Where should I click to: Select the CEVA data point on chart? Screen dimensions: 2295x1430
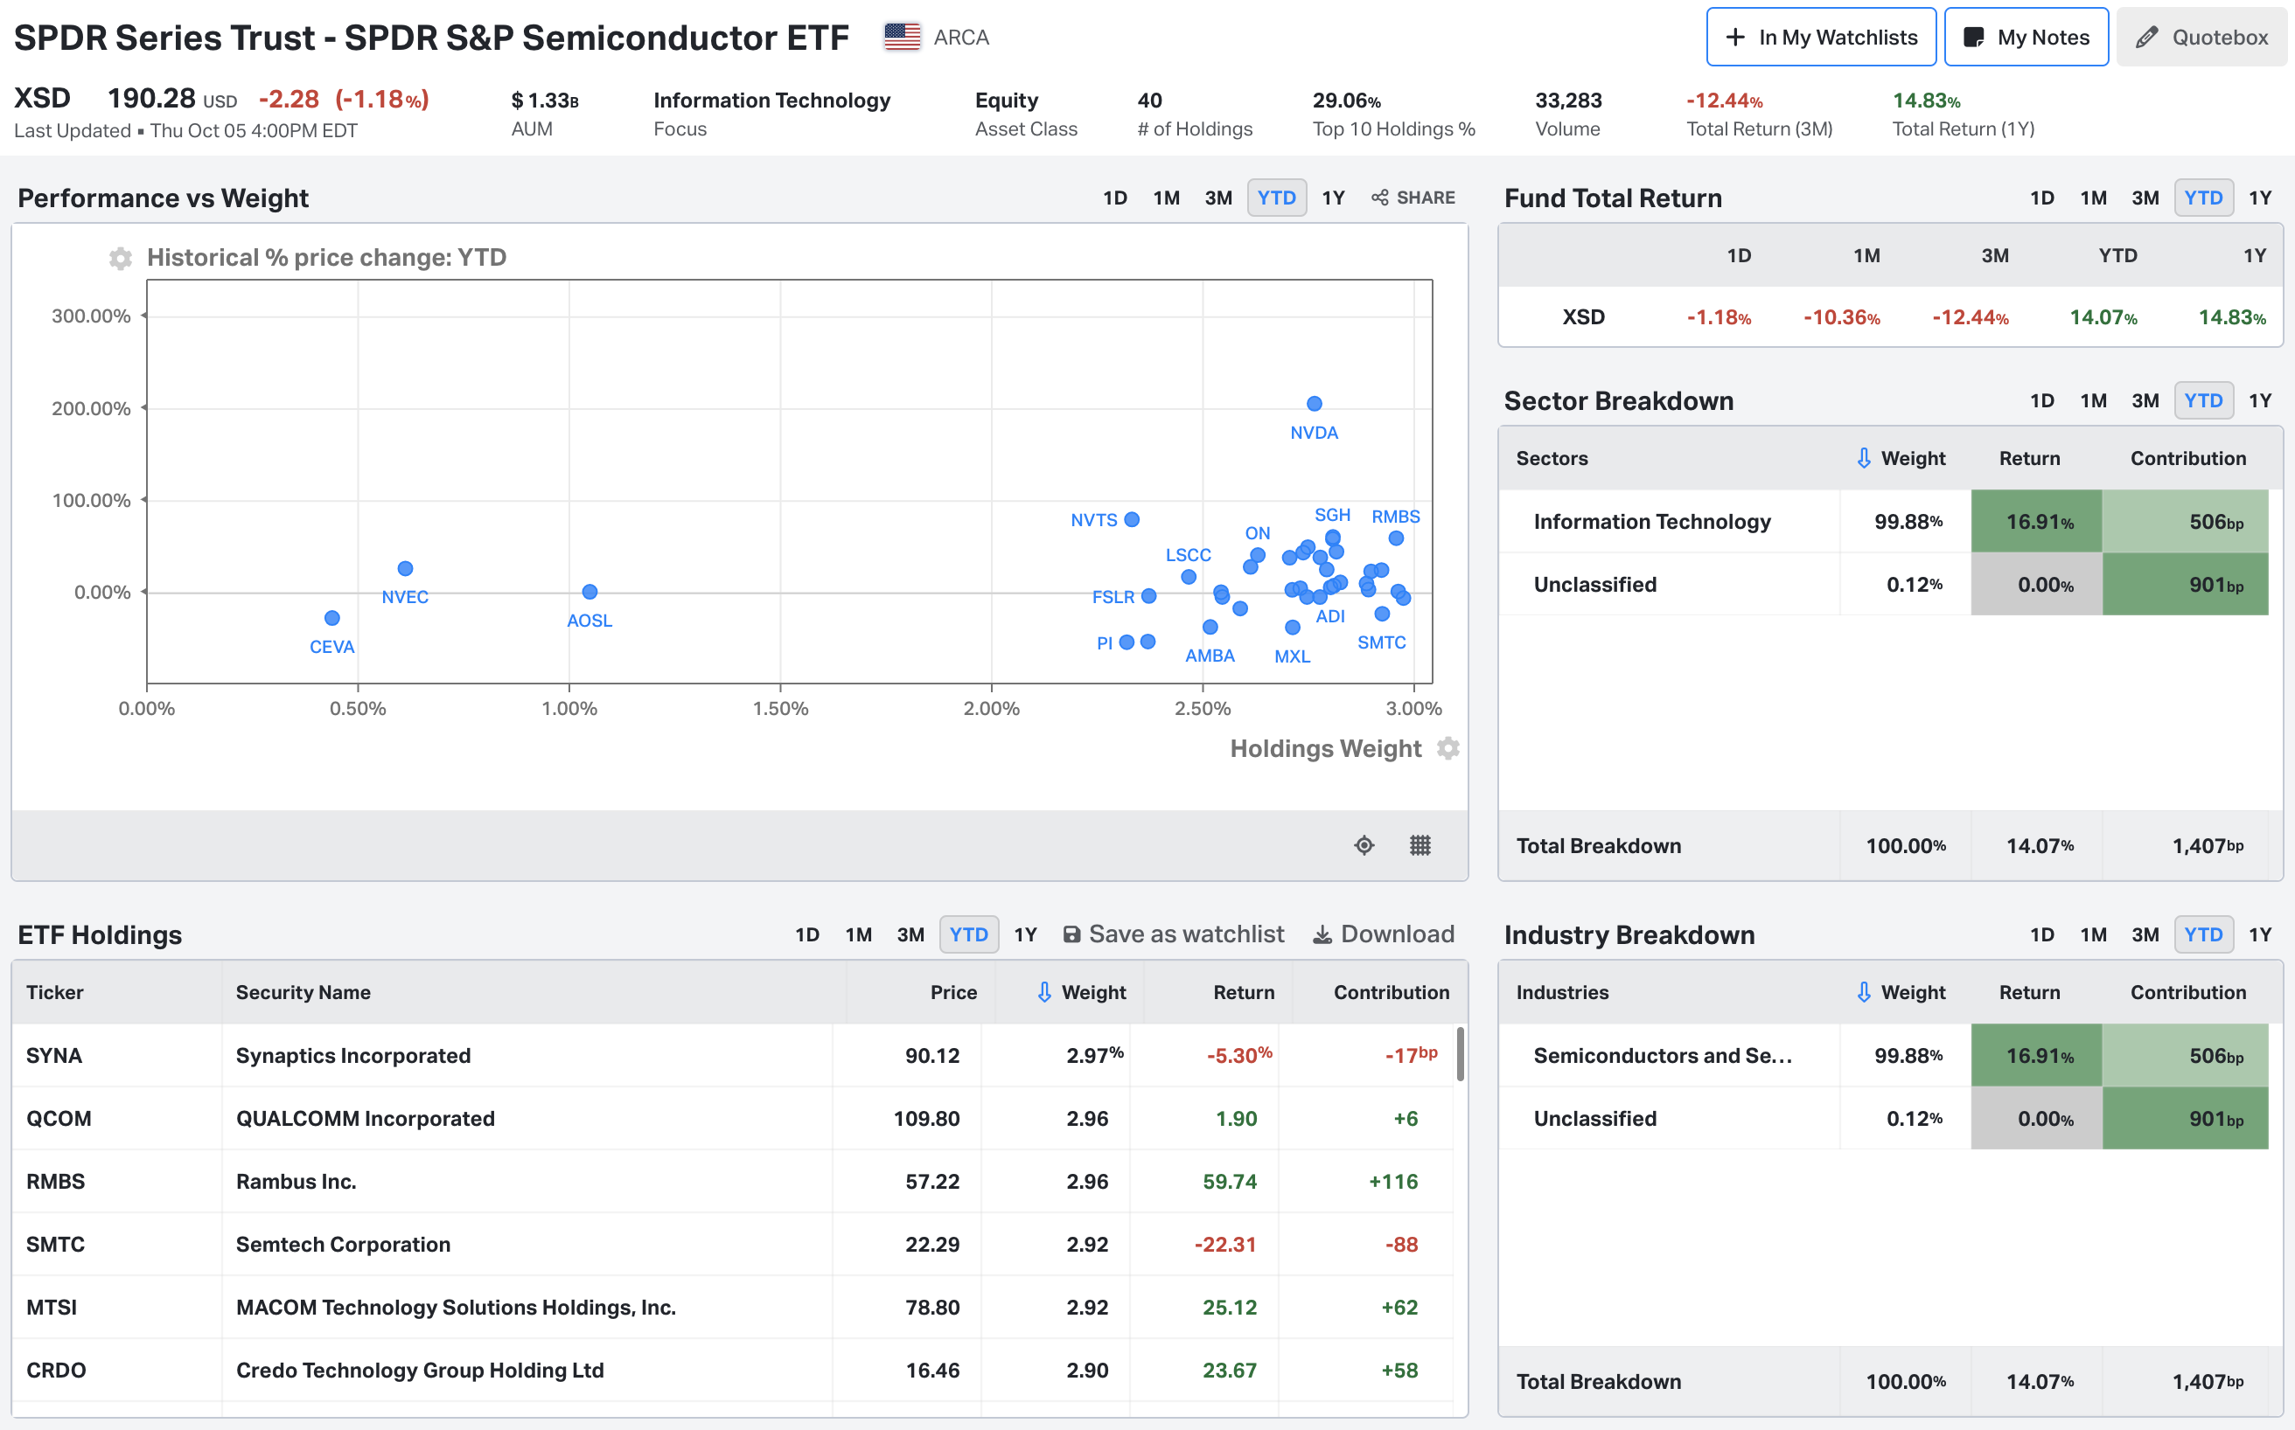(332, 618)
